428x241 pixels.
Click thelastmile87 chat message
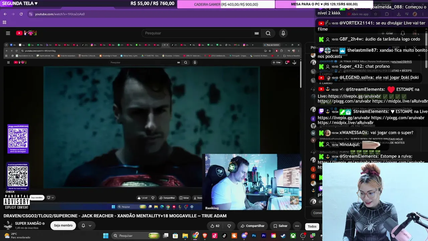(372, 53)
